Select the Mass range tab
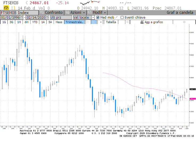Viewport: 196px width, 141px height. click(59, 22)
